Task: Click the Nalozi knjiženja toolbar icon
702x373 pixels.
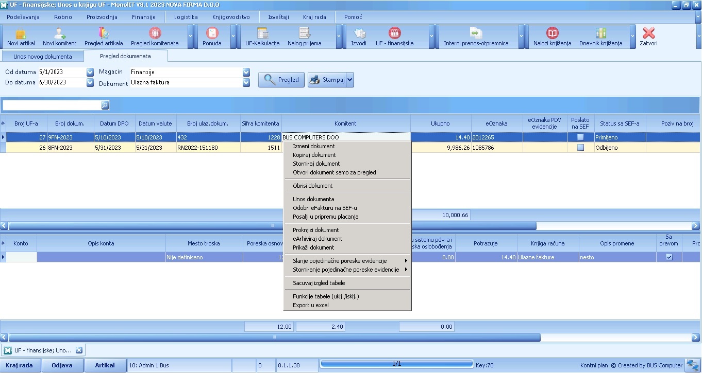Action: point(553,37)
